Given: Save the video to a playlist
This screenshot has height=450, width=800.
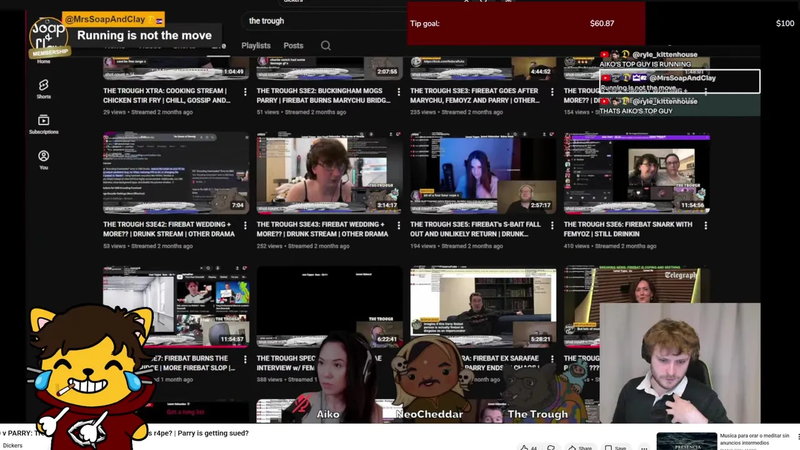Looking at the screenshot, I should (x=616, y=447).
